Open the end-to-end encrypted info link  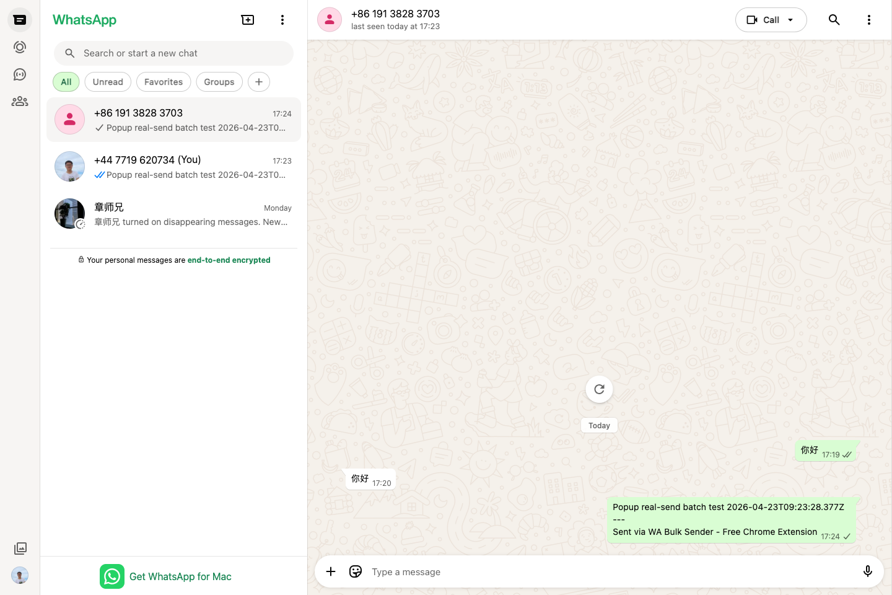click(229, 260)
